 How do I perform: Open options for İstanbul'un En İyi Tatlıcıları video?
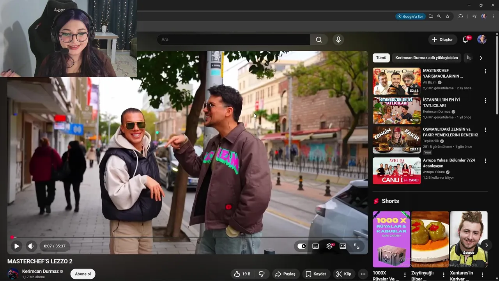point(485,100)
